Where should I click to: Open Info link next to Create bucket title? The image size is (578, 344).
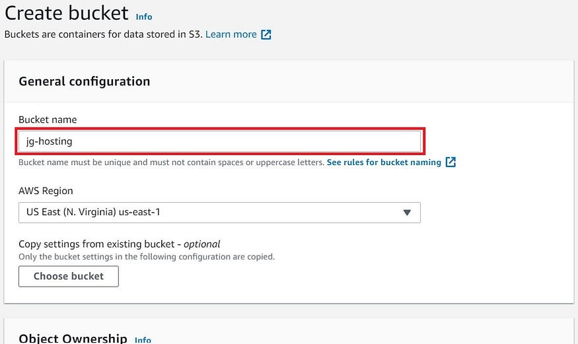coord(144,17)
